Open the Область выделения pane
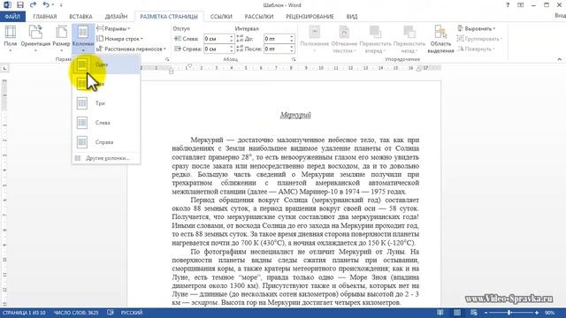This screenshot has height=318, width=566. pyautogui.click(x=440, y=39)
